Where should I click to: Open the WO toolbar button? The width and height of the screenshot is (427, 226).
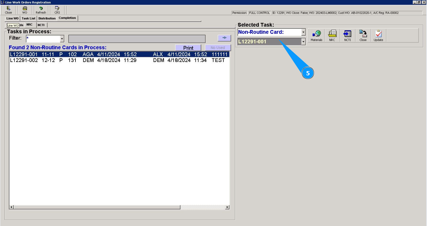[25, 10]
